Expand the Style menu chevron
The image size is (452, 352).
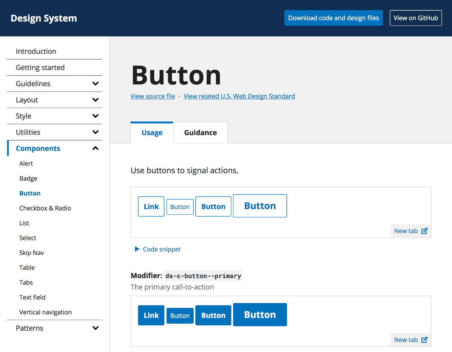(x=95, y=116)
